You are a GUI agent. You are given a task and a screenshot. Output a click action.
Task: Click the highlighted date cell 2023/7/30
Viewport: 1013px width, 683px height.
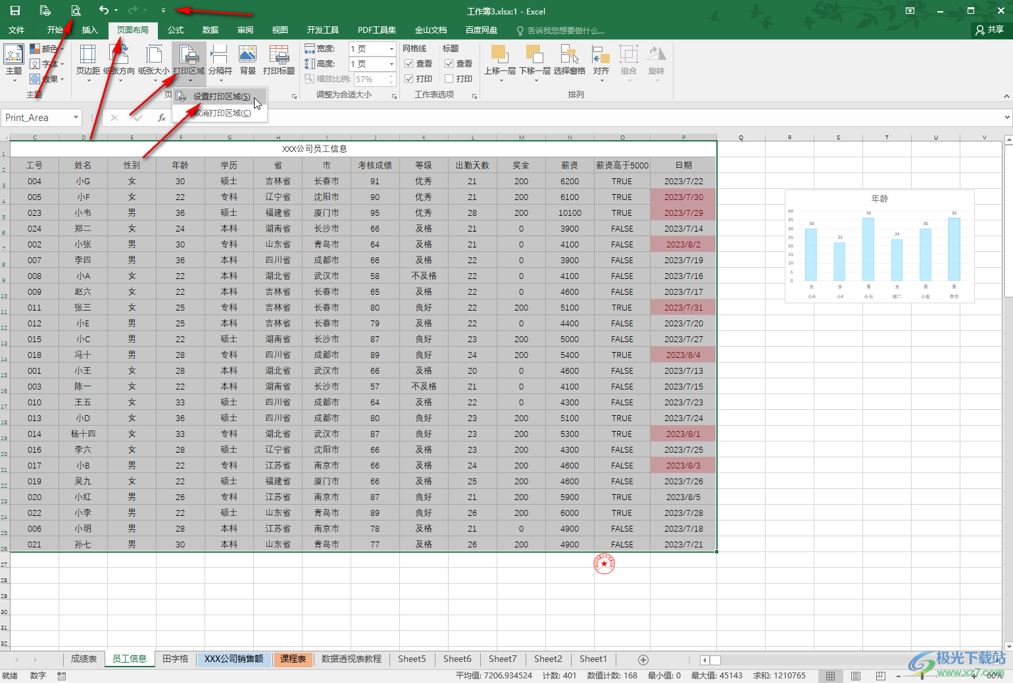click(x=683, y=197)
